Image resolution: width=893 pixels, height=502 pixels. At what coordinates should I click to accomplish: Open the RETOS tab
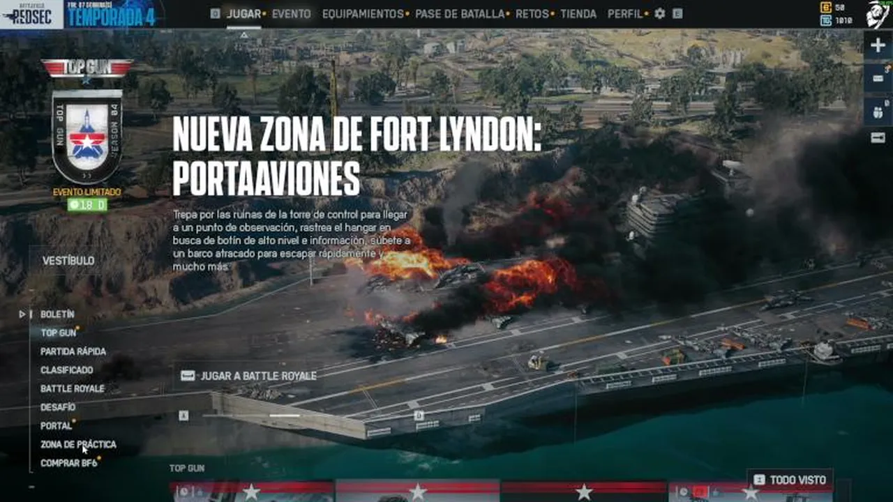532,14
